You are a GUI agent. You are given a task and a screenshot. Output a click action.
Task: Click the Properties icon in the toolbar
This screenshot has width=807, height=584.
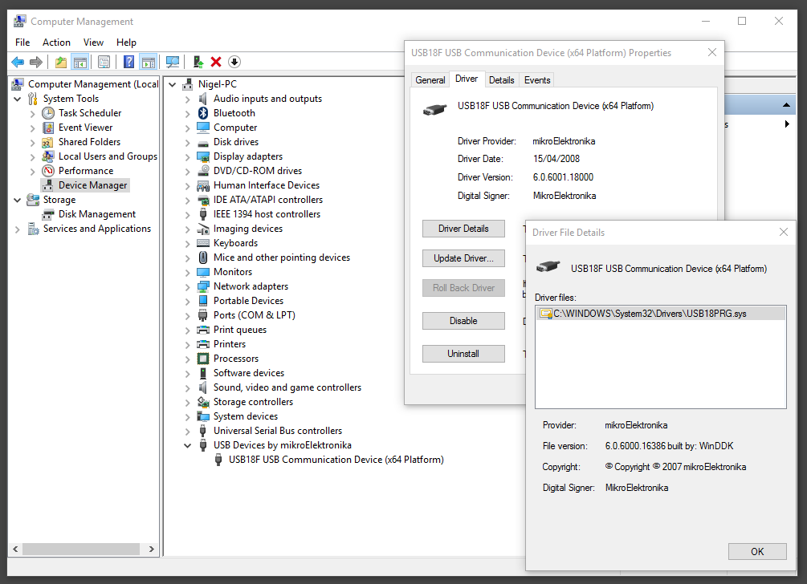pos(104,62)
